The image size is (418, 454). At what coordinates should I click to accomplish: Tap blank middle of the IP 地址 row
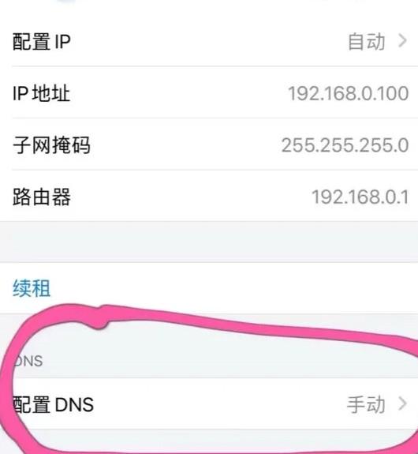(x=179, y=93)
